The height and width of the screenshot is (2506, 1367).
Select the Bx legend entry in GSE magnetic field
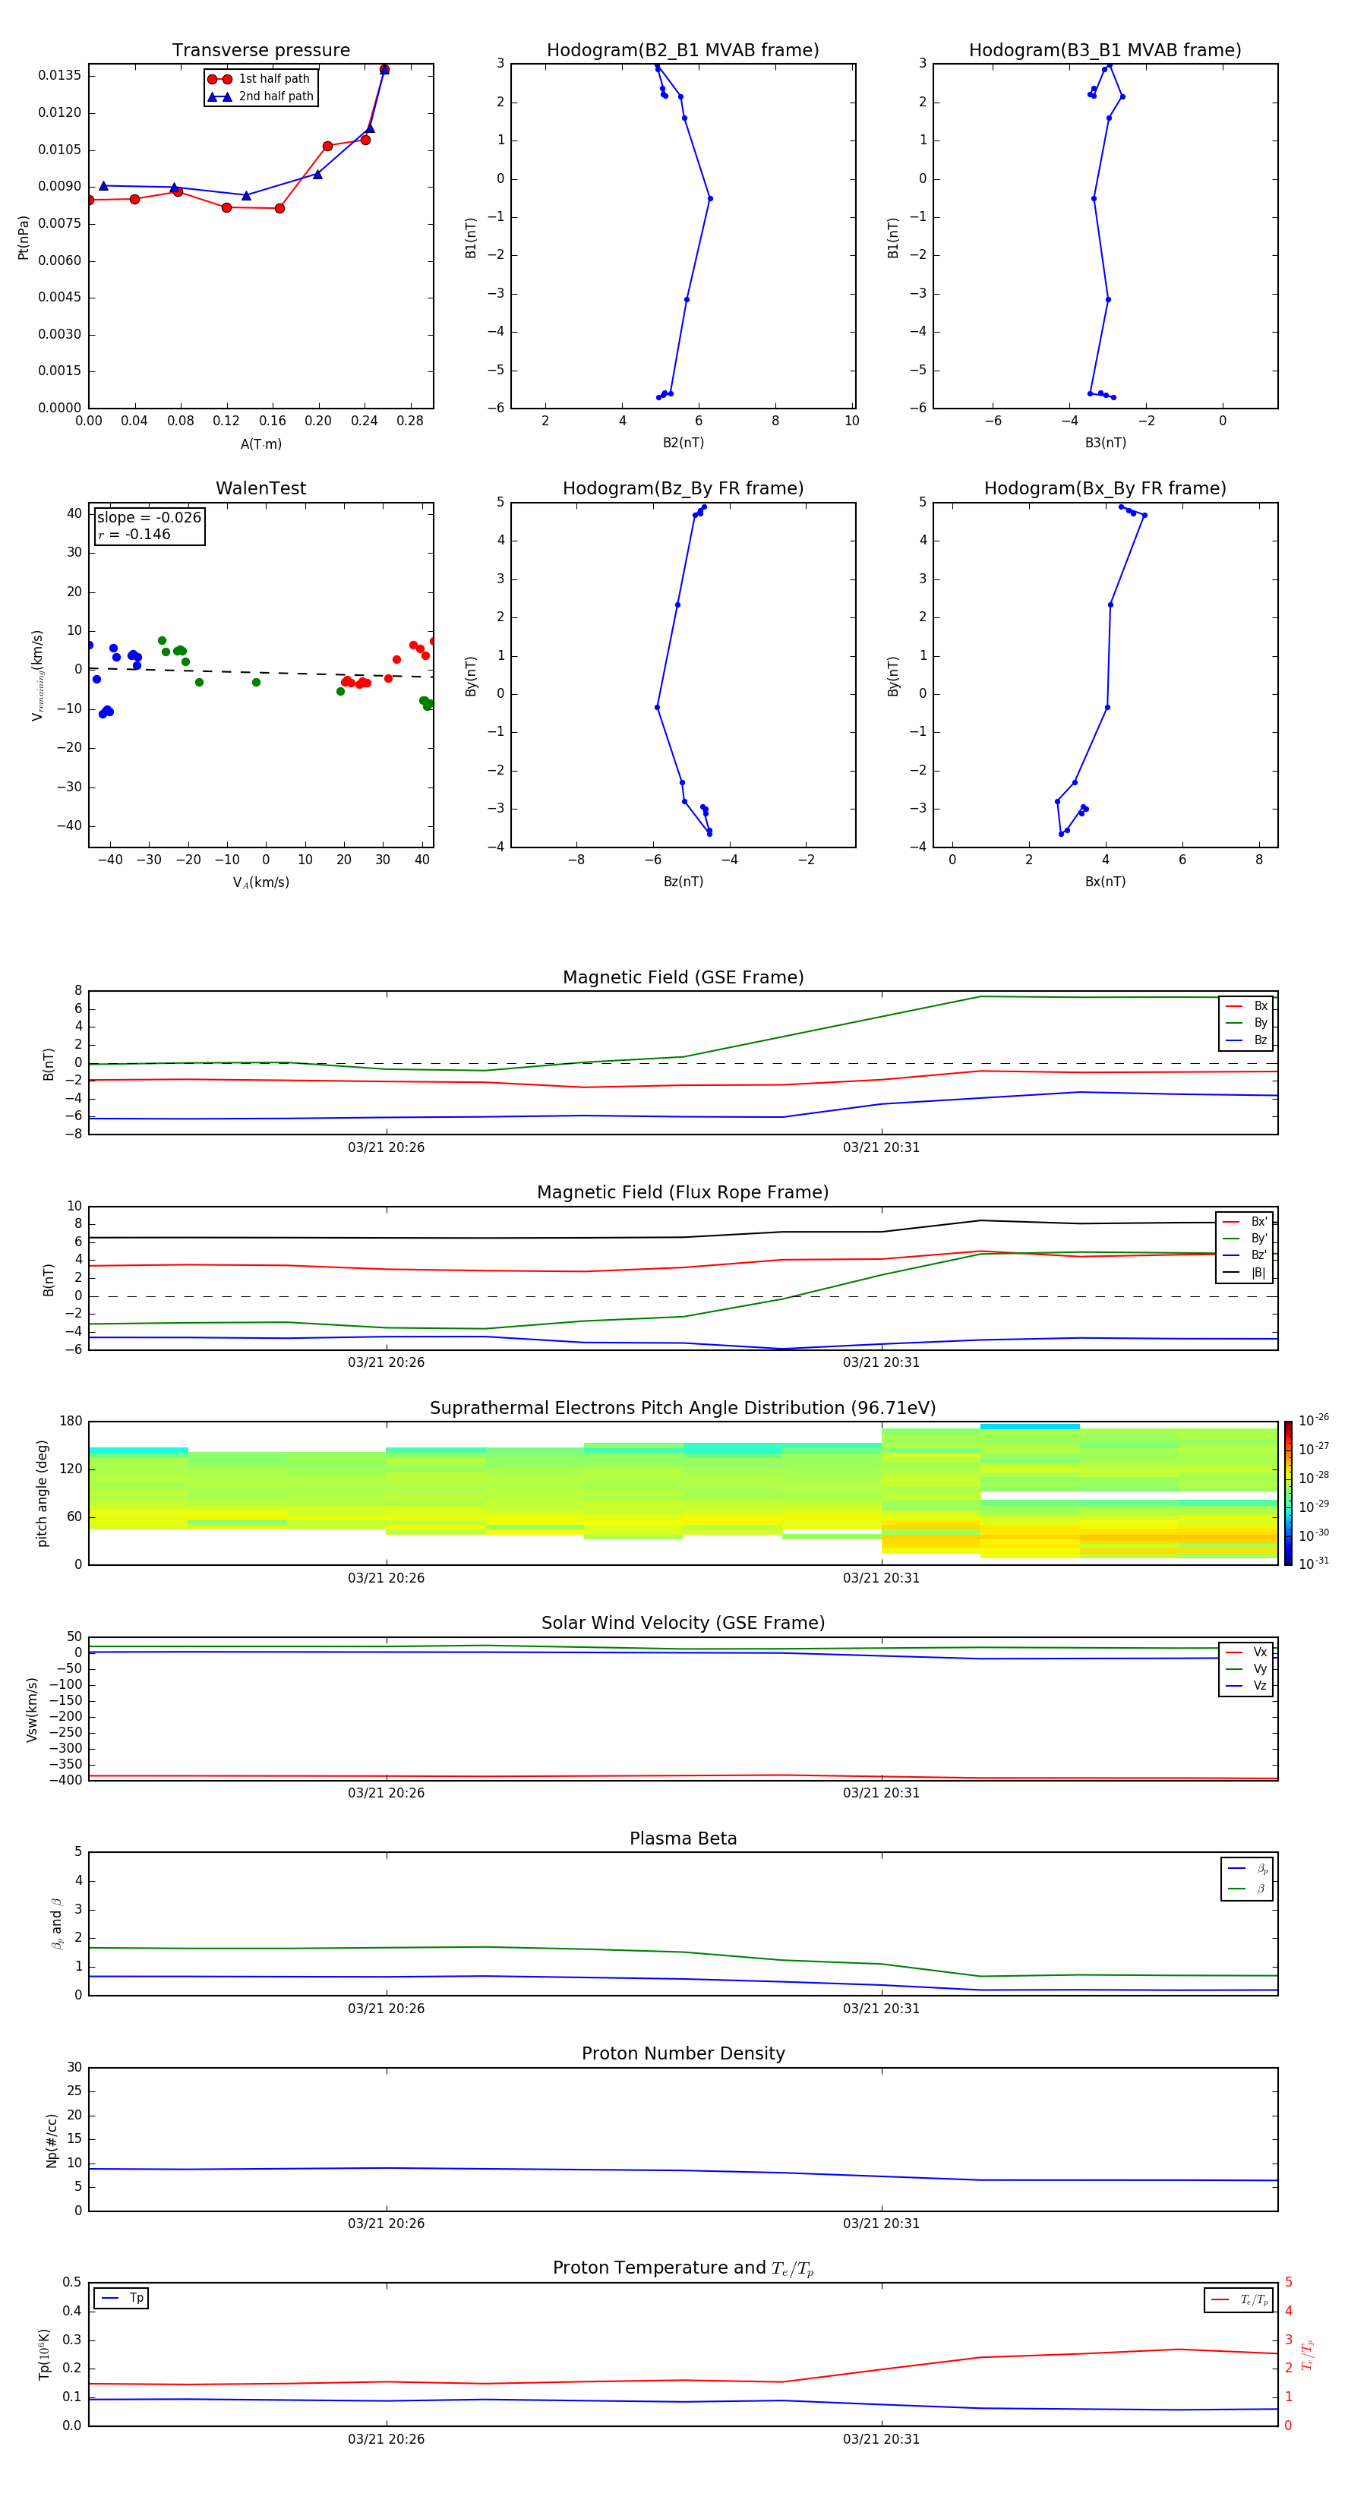(x=1246, y=1006)
